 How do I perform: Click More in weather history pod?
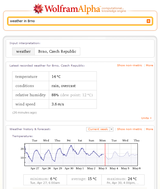tap(149, 129)
